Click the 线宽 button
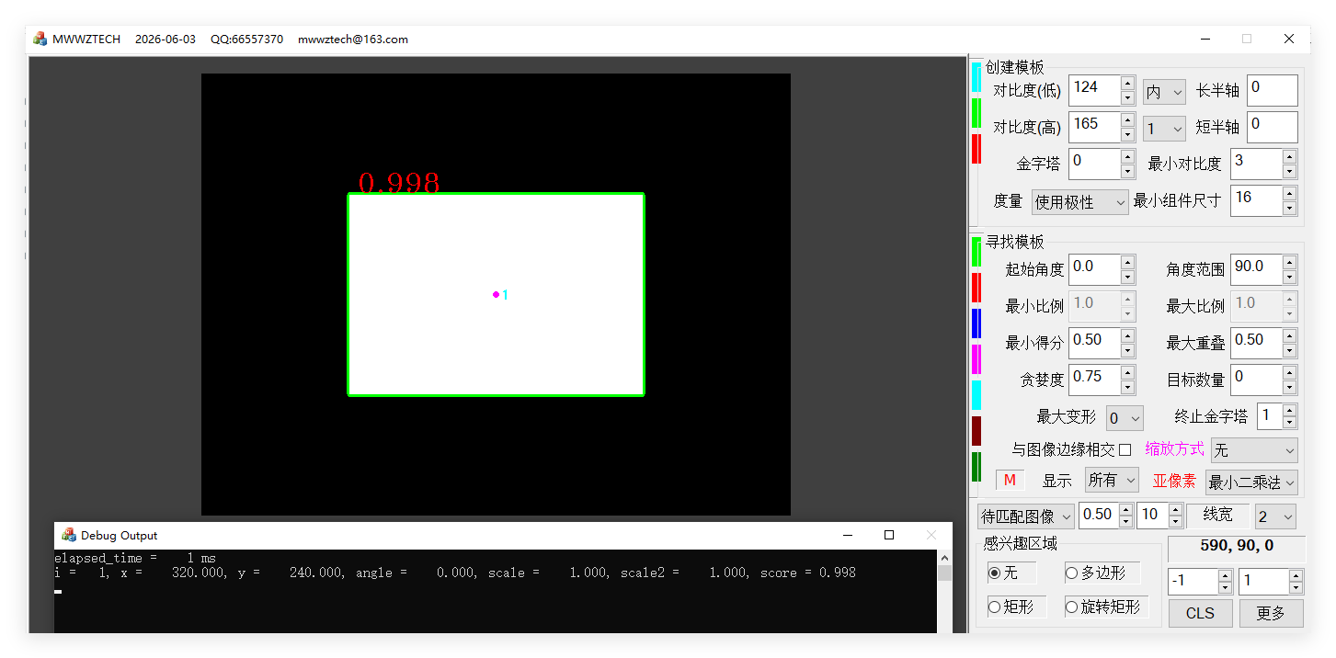The width and height of the screenshot is (1336, 658). coord(1218,515)
